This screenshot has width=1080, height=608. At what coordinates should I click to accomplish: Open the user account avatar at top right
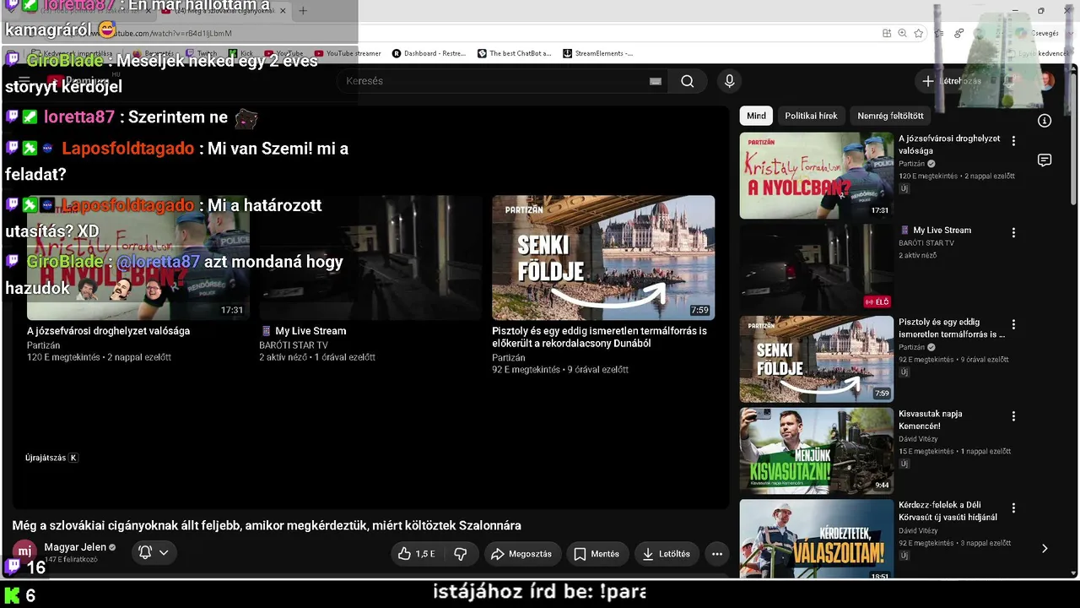1046,81
